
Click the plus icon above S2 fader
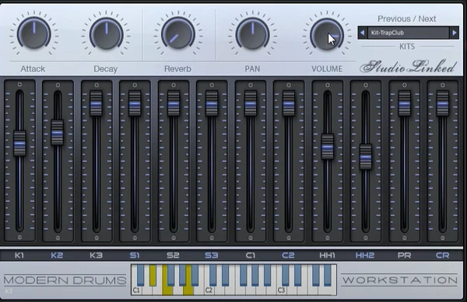click(x=174, y=85)
